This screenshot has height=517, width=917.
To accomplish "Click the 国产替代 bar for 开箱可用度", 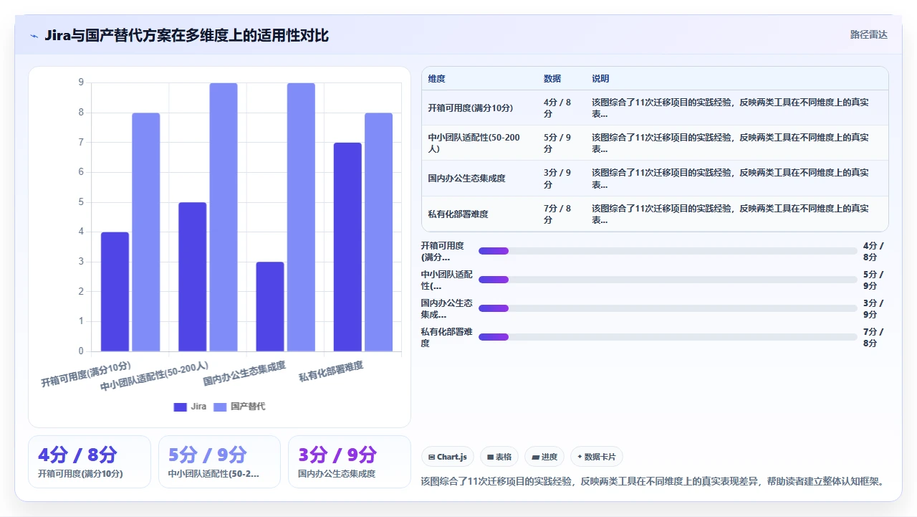I will [146, 232].
